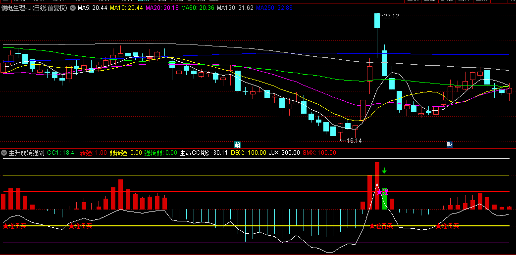Viewport: 516px width, 255px height.
Task: Click the yellow MA10: 20.44 label
Action: (x=126, y=8)
